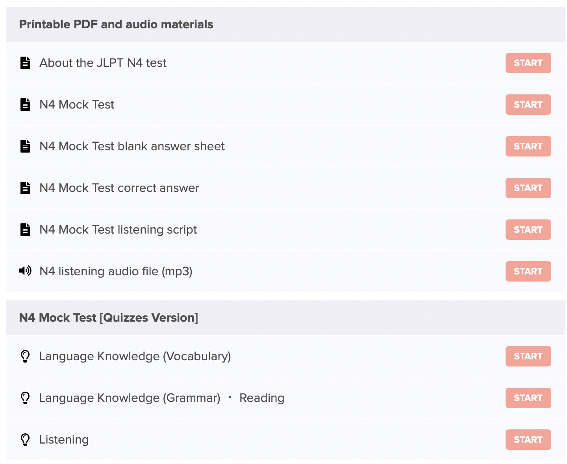This screenshot has height=464, width=567.
Task: Click the lightbulb icon beside Vocabulary quiz
Action: [x=25, y=356]
